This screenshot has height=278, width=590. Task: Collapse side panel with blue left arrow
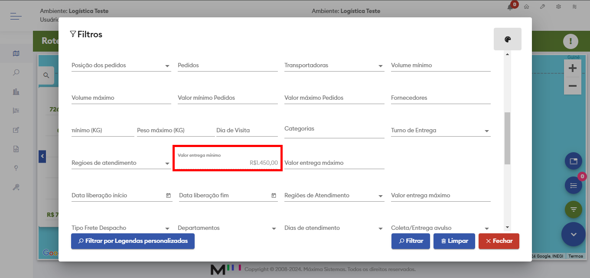tap(42, 156)
